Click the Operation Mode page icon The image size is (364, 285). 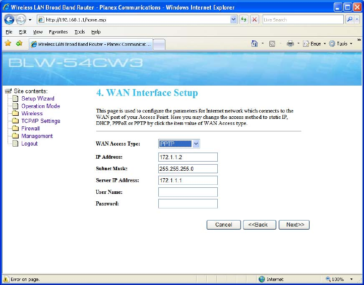pos(15,106)
